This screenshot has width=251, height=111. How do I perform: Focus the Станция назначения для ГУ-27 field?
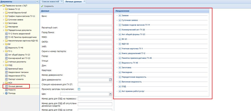click(95, 84)
